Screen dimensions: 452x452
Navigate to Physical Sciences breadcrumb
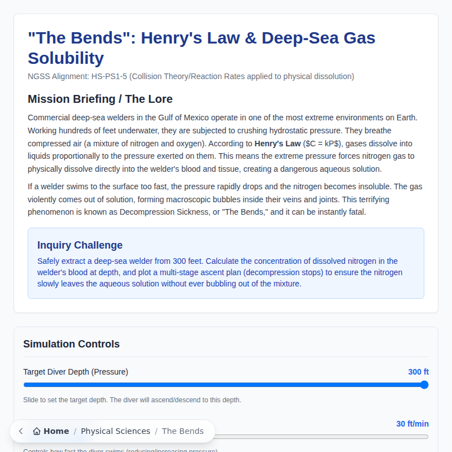click(x=115, y=431)
